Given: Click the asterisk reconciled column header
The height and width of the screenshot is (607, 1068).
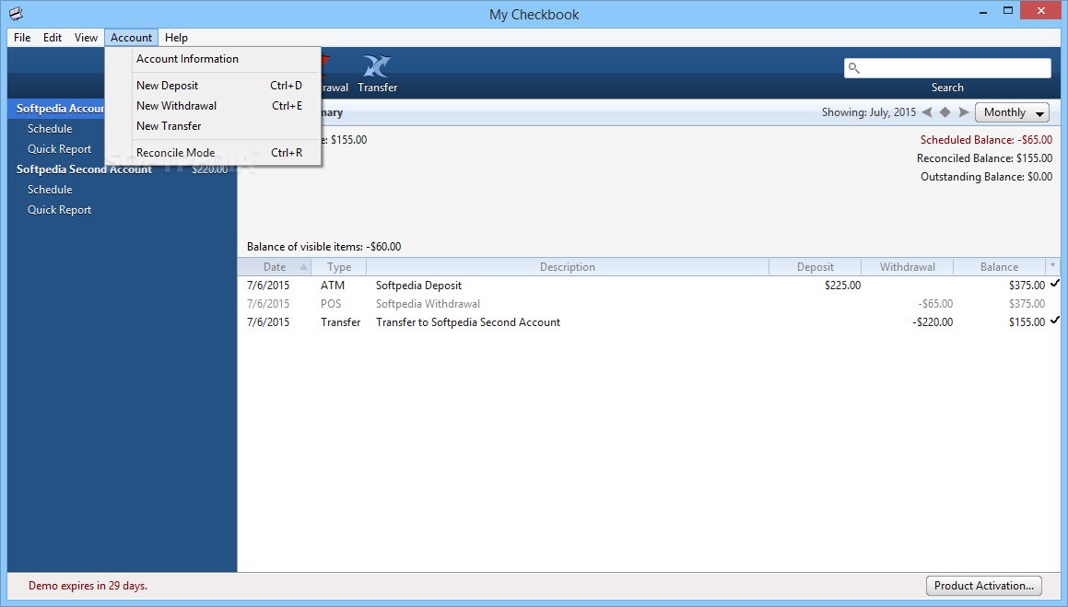Looking at the screenshot, I should pos(1053,267).
